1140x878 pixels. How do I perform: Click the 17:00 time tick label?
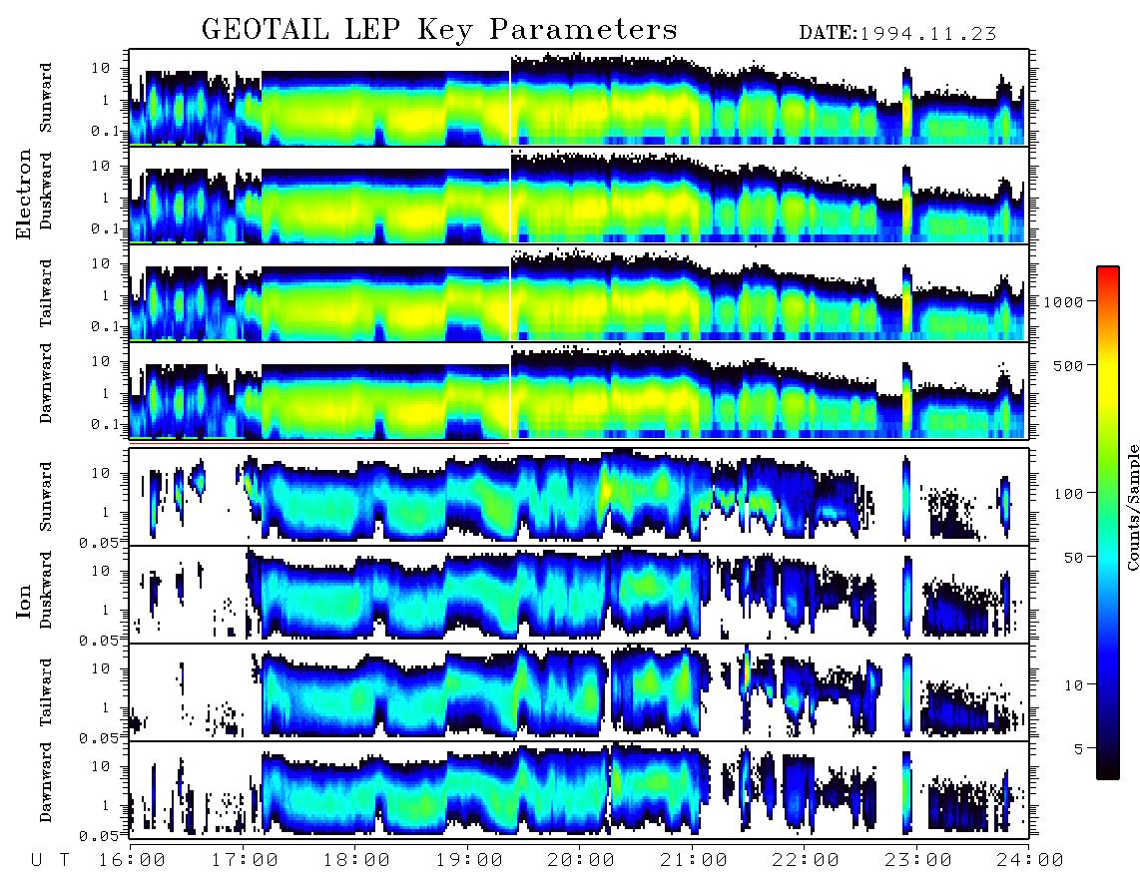coord(245,860)
